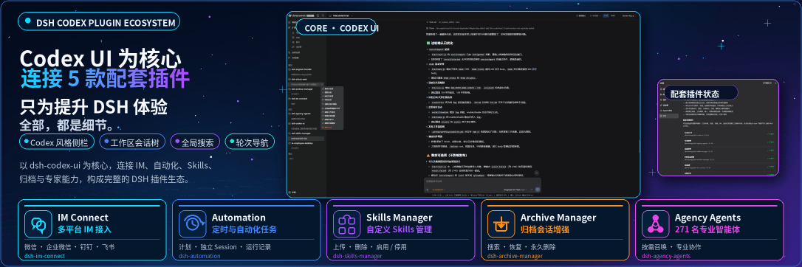The image size is (802, 267).
Task: Click the Automation clock icon
Action: click(193, 224)
